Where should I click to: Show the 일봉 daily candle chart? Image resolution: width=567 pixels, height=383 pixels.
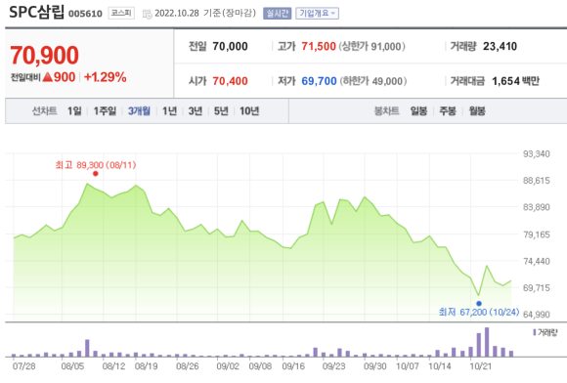click(418, 111)
